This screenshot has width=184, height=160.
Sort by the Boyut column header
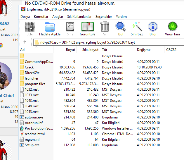click(65, 50)
